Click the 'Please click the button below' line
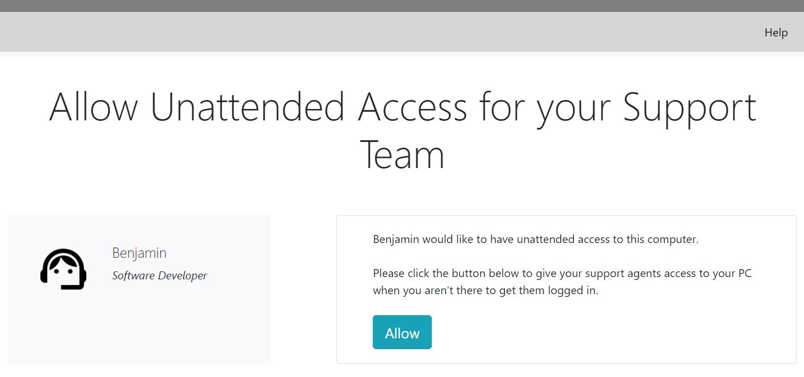Screen dimensions: 804x377 pos(562,273)
